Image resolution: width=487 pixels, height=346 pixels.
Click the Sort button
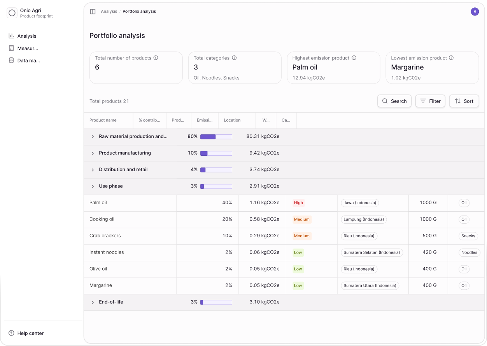(464, 101)
